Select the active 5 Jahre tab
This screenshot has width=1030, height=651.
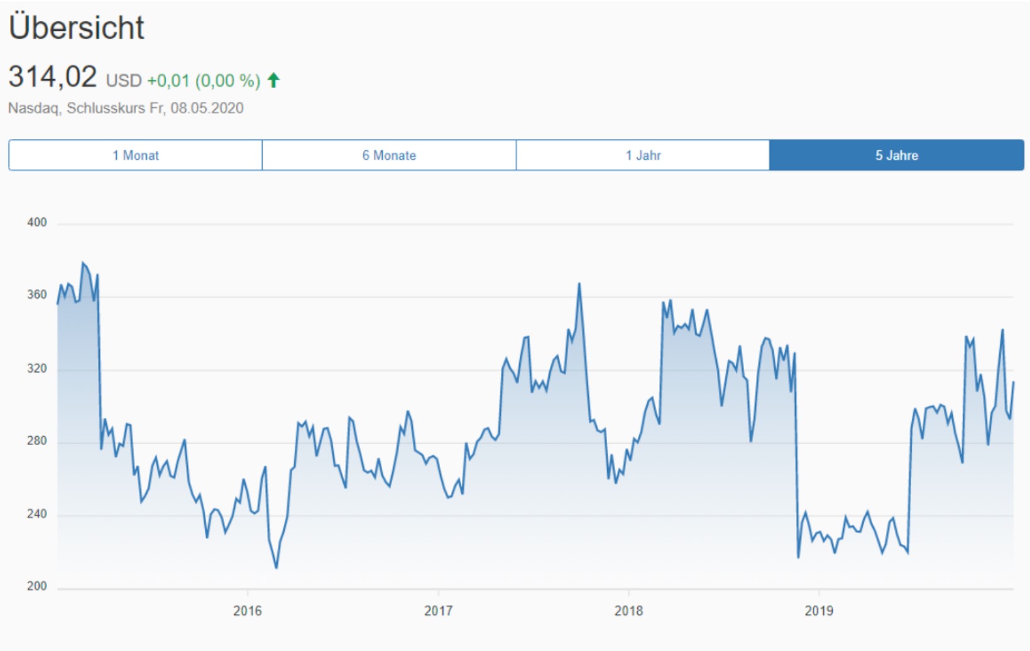point(897,155)
